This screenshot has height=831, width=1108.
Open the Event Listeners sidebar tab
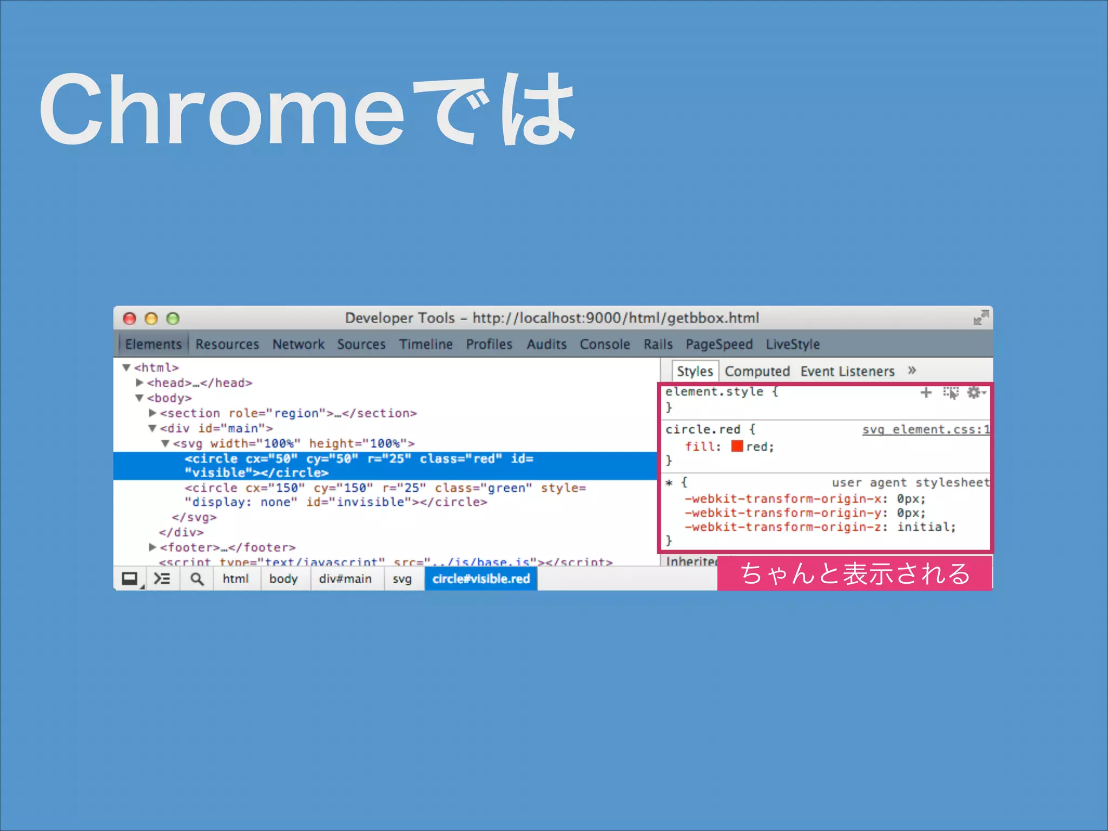point(847,371)
